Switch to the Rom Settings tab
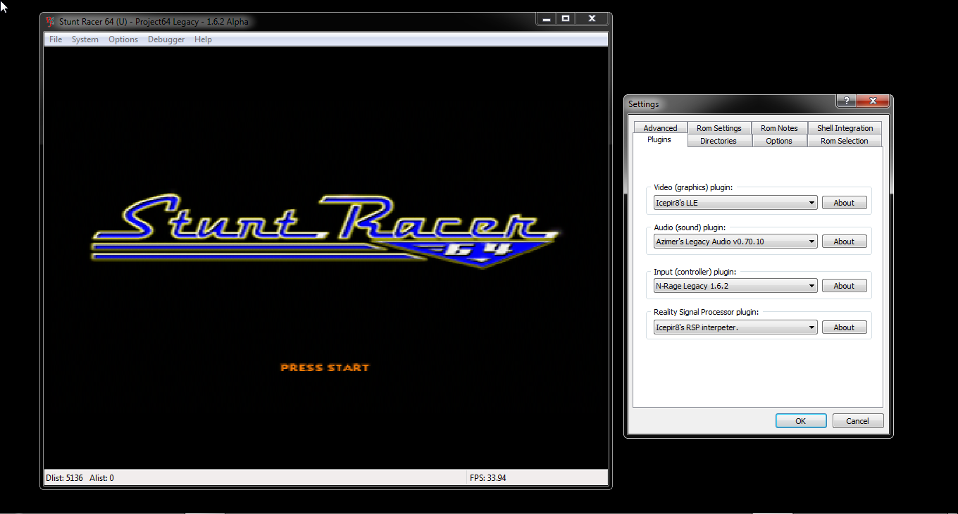The width and height of the screenshot is (958, 514). point(719,128)
